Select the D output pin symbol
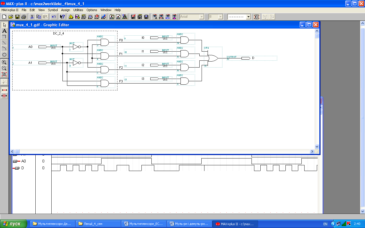 point(246,58)
